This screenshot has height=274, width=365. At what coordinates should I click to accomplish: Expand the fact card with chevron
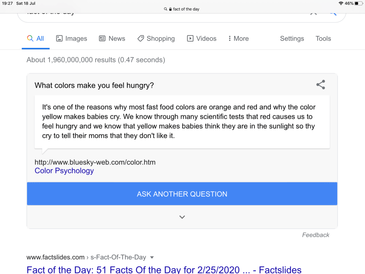tap(182, 217)
